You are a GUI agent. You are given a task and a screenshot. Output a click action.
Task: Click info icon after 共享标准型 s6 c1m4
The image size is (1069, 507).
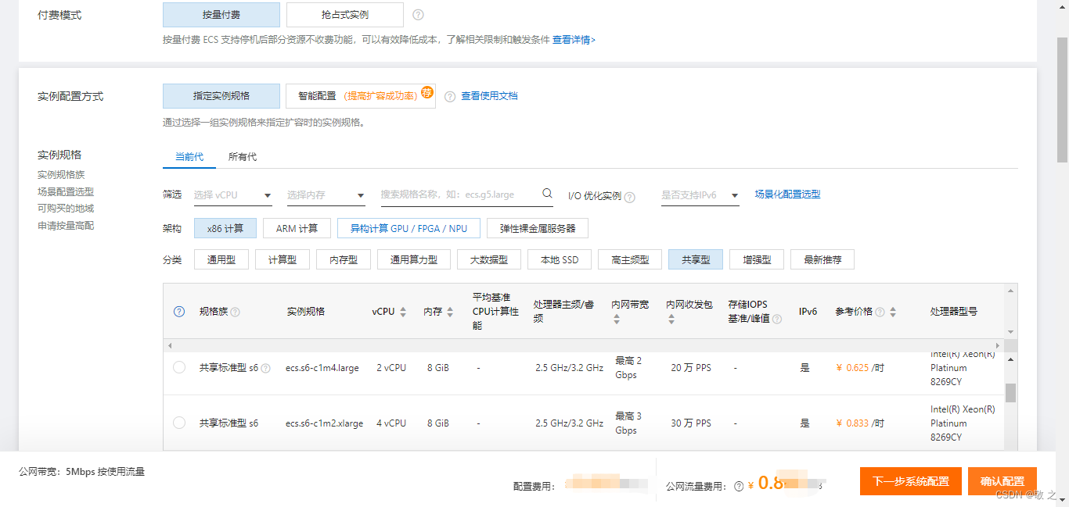click(x=265, y=368)
